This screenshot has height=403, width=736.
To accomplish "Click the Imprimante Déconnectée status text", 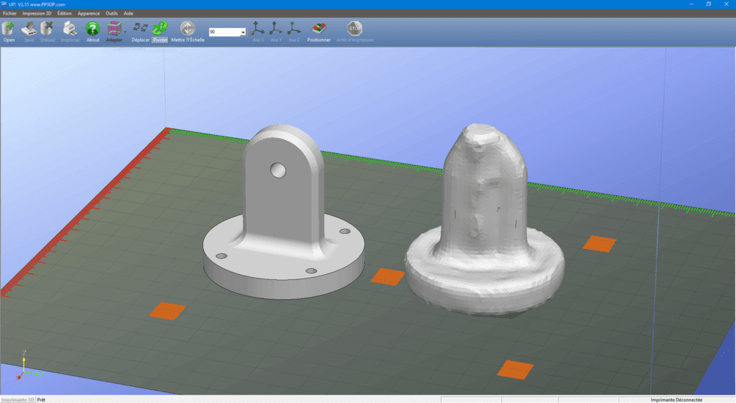I will click(676, 400).
